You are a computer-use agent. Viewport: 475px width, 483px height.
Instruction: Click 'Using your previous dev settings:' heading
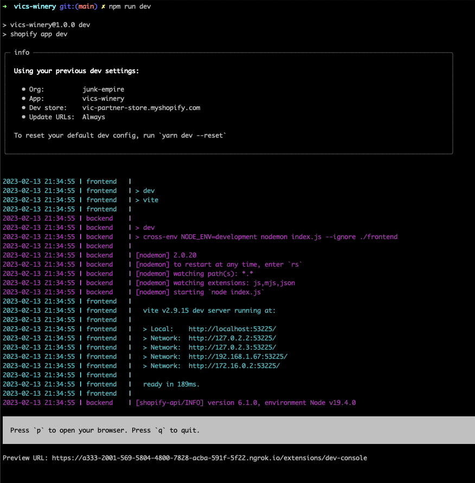[76, 71]
